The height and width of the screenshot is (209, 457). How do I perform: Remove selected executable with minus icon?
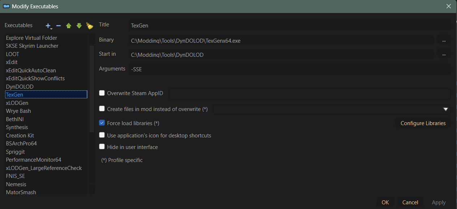58,26
